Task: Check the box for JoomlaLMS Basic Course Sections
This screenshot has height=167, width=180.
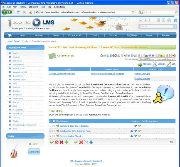Action: coord(54,126)
